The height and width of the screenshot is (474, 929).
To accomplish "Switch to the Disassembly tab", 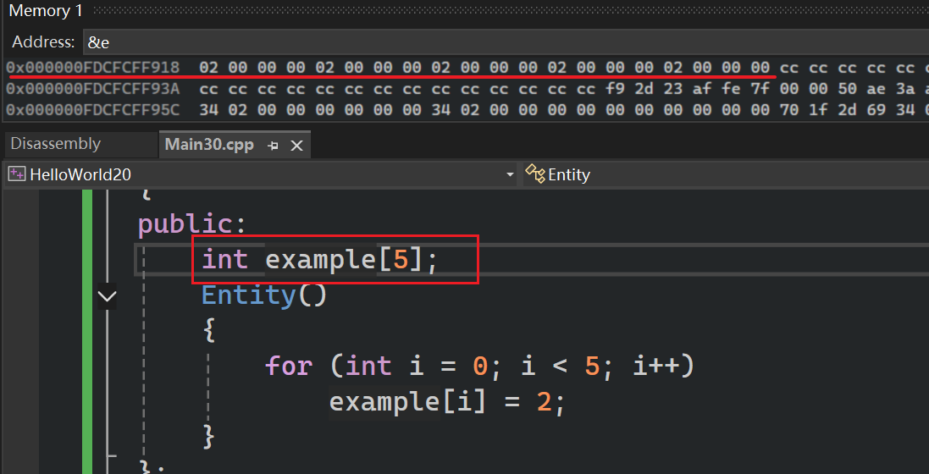I will 55,144.
